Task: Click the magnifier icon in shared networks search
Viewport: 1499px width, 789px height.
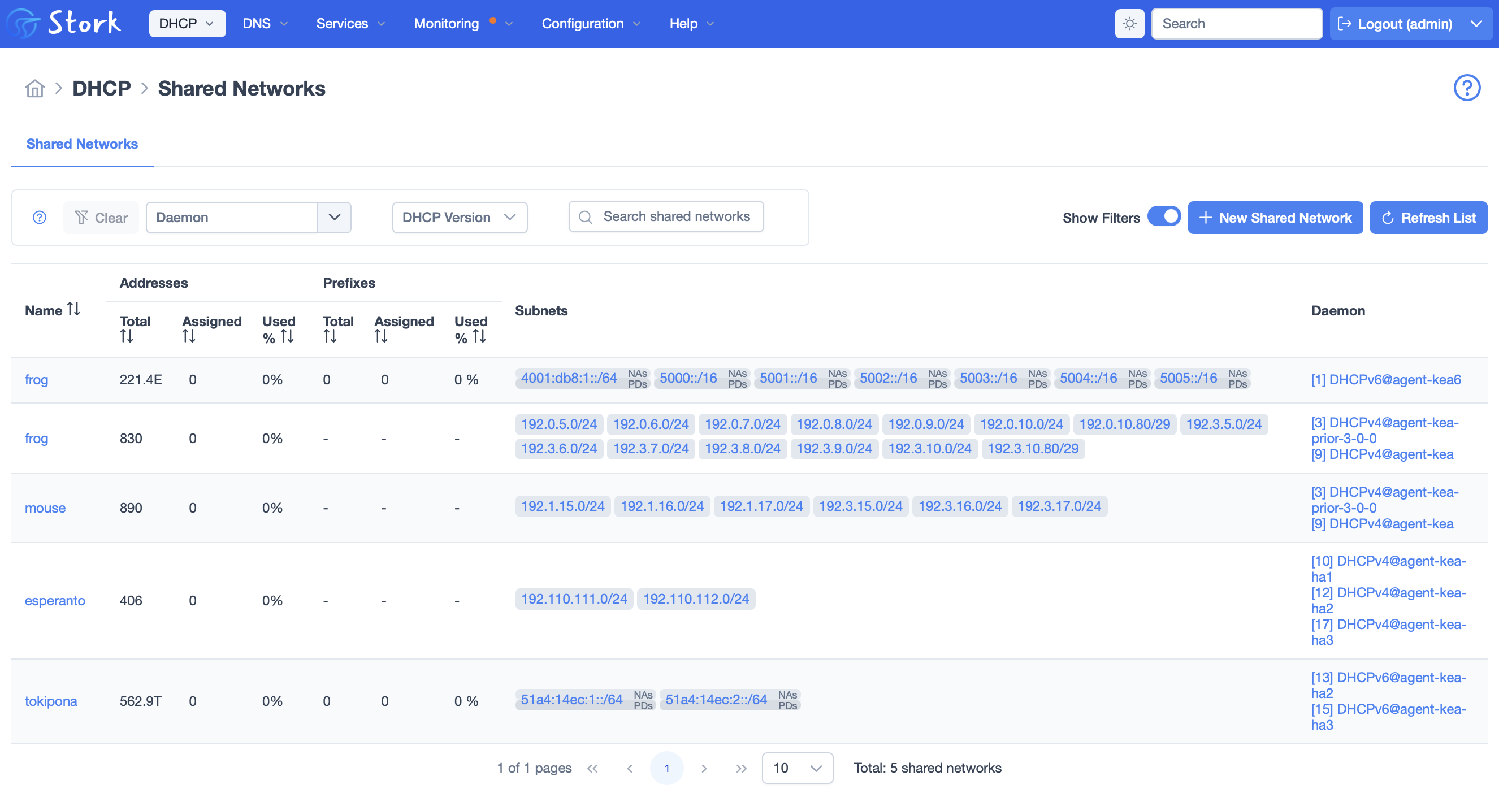Action: [x=586, y=216]
